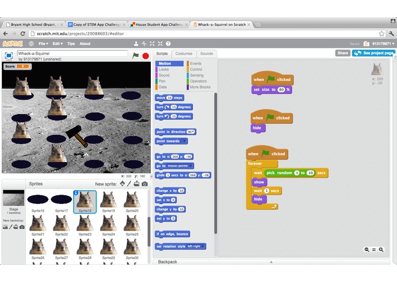Image resolution: width=397 pixels, height=282 pixels.
Task: Reset scripts area zoom to normal
Action: 374,249
